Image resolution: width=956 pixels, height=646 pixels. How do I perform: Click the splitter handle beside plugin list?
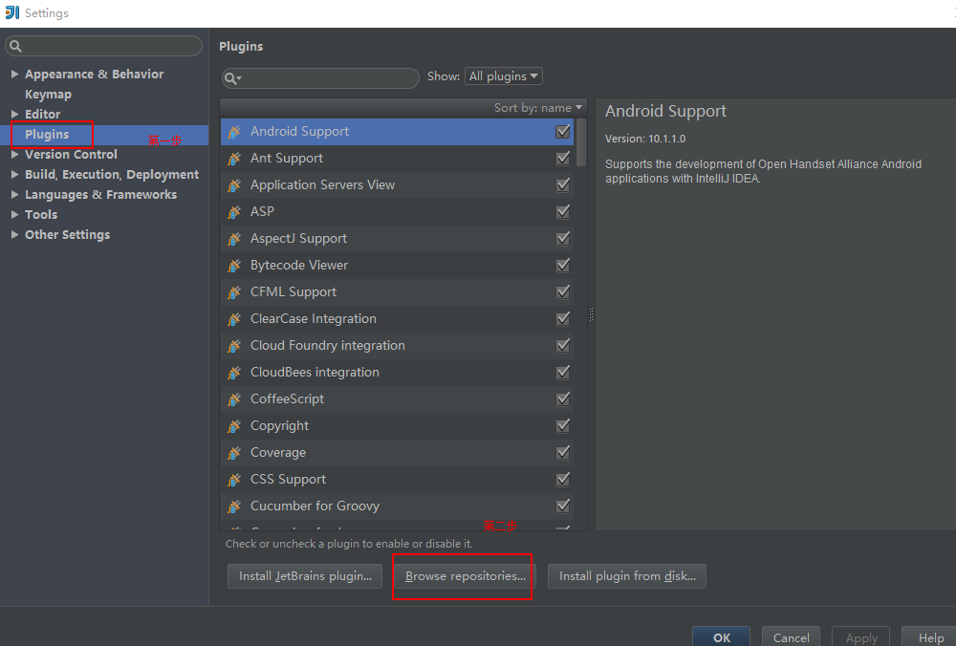coord(591,313)
